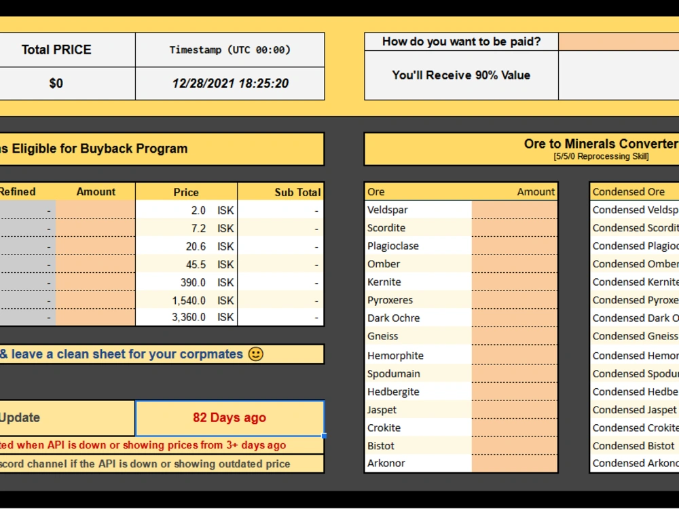Click the Scordite amount input cell
679x509 pixels.
(515, 227)
